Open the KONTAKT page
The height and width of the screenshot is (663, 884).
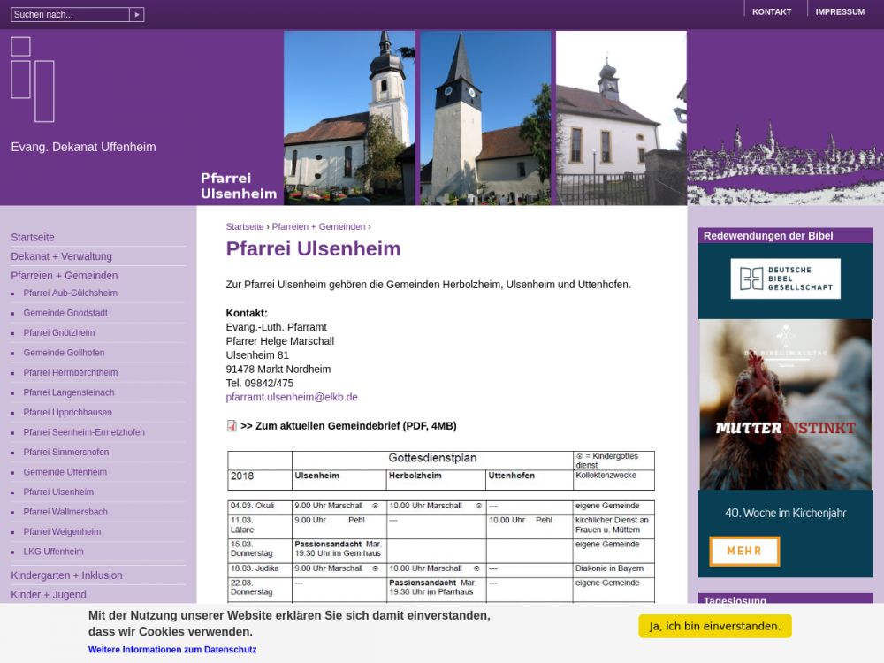click(771, 12)
